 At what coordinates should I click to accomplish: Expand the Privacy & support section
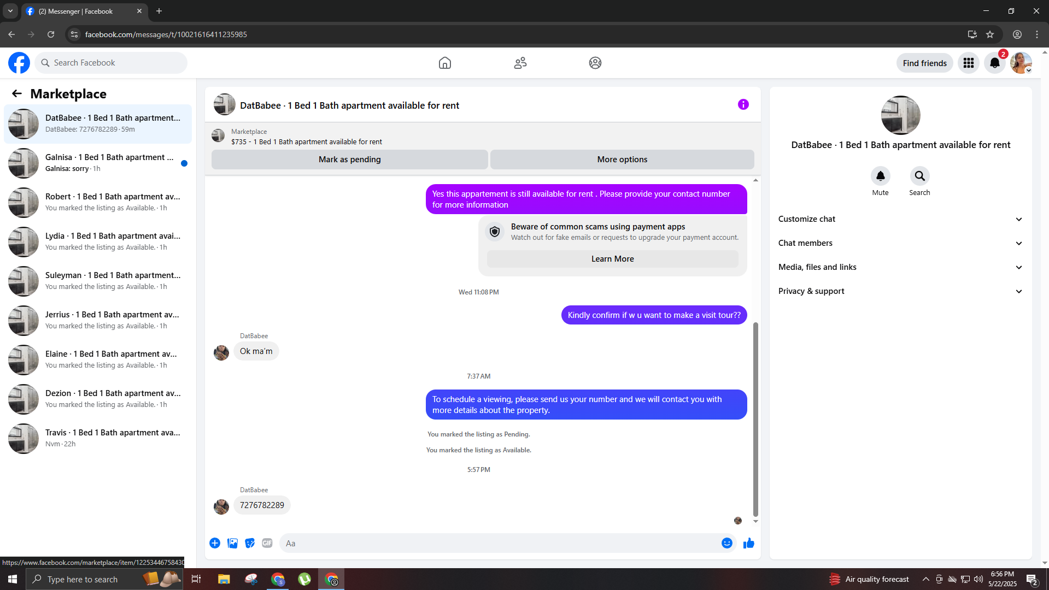click(x=900, y=291)
